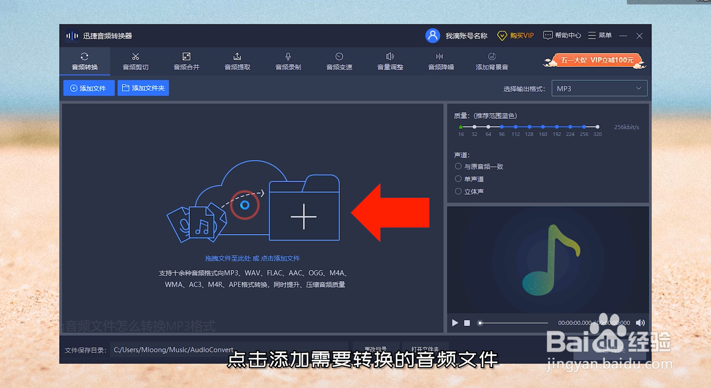
Task: Set quality slider to 96
Action: [502, 127]
